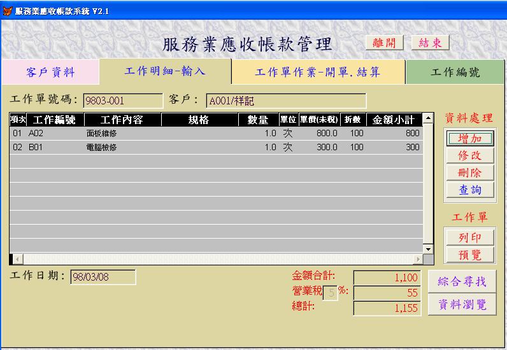Click the 數量 column header
Viewport: 507px width, 350px height.
tap(259, 120)
